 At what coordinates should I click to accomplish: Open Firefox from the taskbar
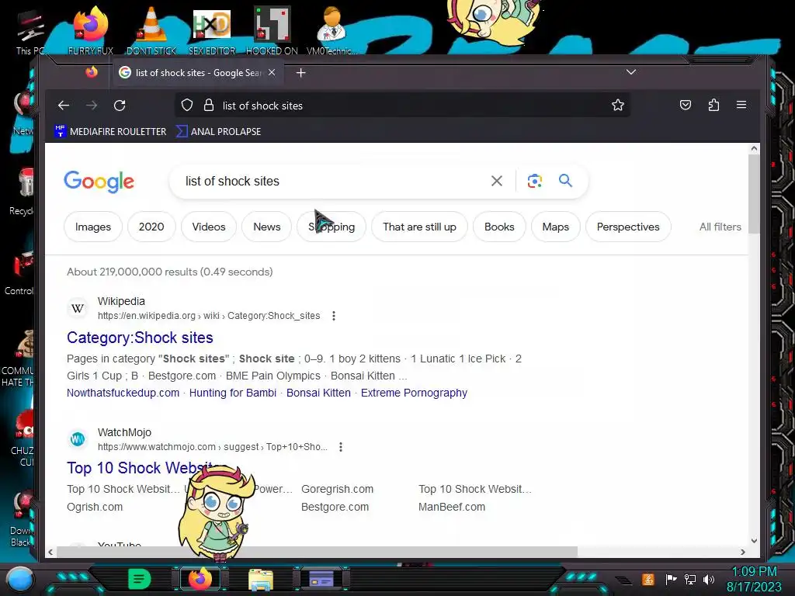coord(200,579)
